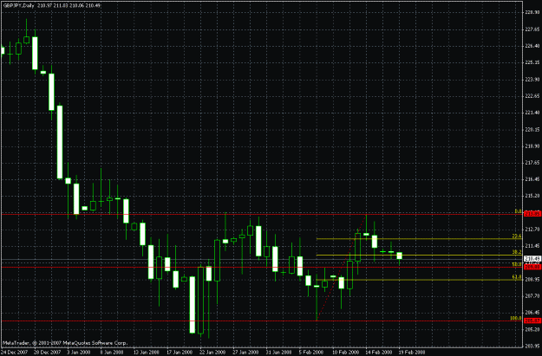Click the 28 Dec 2007 date label
Image resolution: width=542 pixels, height=356 pixels.
pyautogui.click(x=48, y=353)
